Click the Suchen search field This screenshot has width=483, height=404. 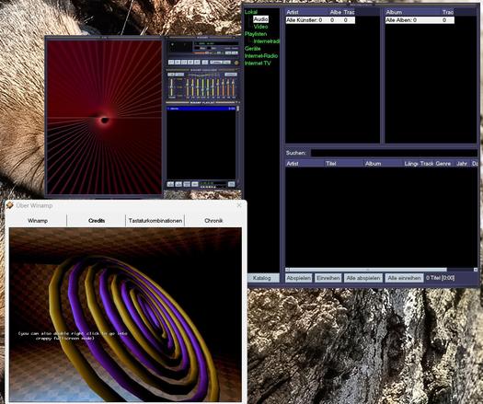[x=395, y=153]
